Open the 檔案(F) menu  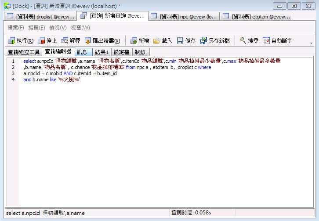coord(16,28)
